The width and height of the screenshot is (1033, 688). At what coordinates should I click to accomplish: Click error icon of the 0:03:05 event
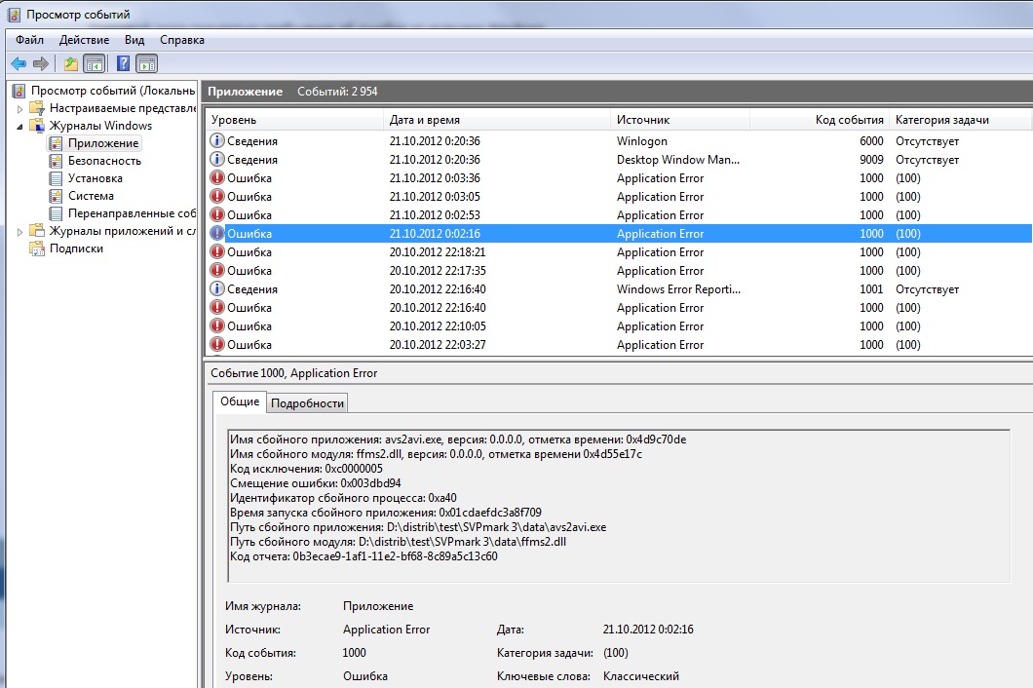coord(216,197)
